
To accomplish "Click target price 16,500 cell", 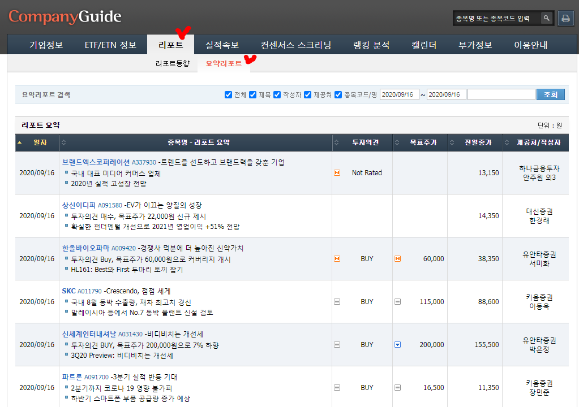I will (434, 388).
